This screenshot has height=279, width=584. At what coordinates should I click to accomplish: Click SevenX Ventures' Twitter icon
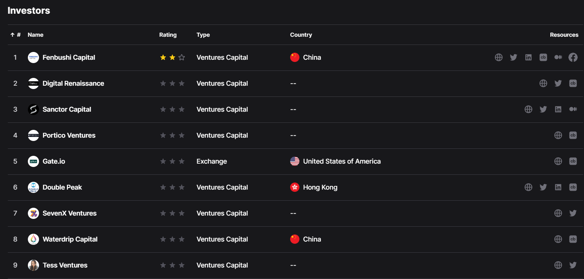pyautogui.click(x=573, y=213)
